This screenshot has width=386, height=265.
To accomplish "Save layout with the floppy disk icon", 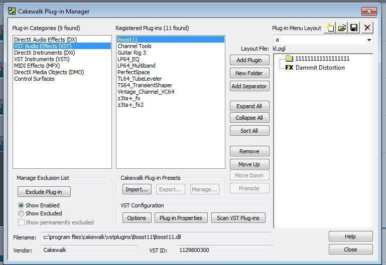I will tap(354, 28).
